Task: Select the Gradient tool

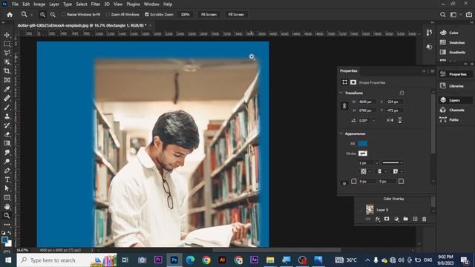Action: coord(7,143)
